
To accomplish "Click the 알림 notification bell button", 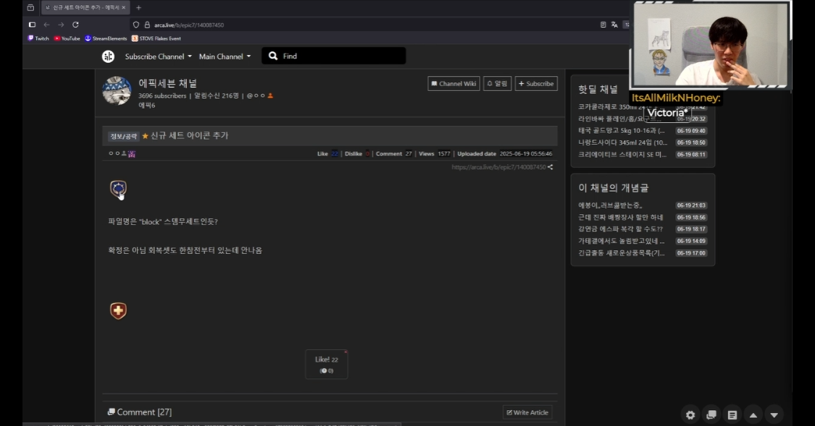I will click(x=497, y=84).
